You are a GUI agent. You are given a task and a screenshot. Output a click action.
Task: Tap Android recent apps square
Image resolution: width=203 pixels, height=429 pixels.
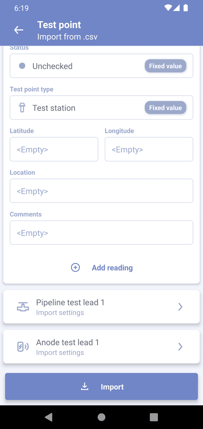point(154,417)
